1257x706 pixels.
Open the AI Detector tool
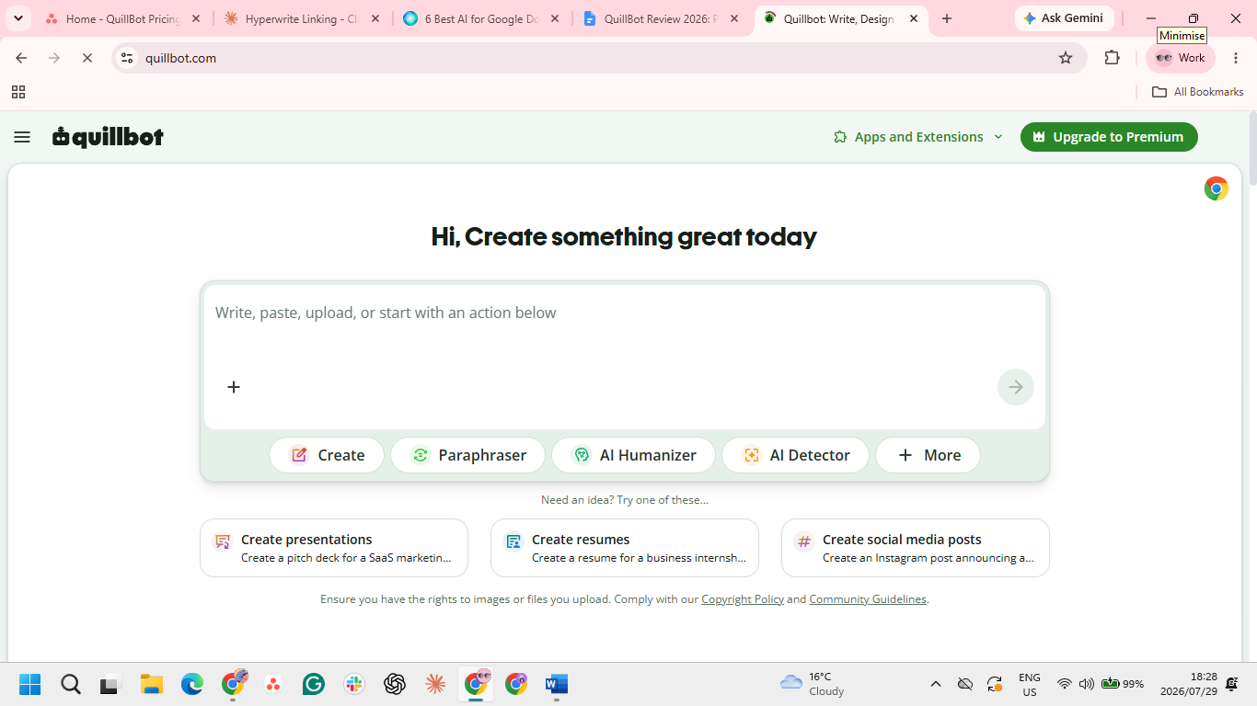pos(796,455)
